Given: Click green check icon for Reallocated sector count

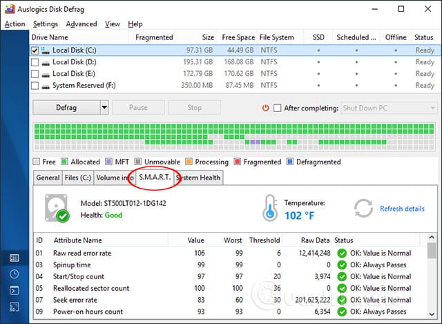Looking at the screenshot, I should [x=342, y=289].
